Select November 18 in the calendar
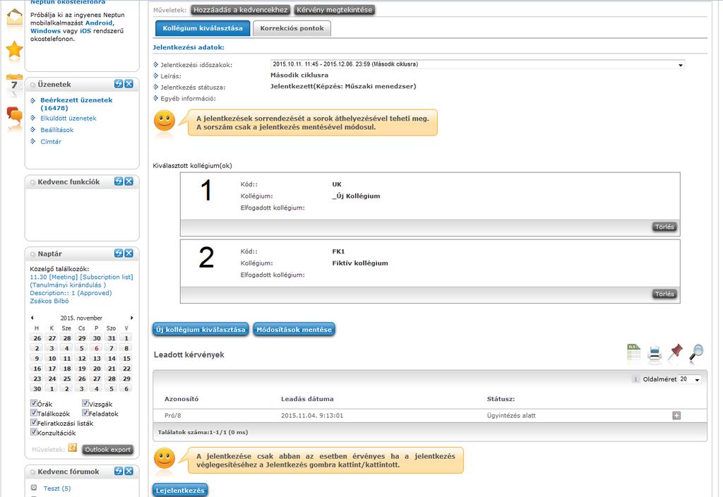Image resolution: width=723 pixels, height=497 pixels. tap(67, 369)
